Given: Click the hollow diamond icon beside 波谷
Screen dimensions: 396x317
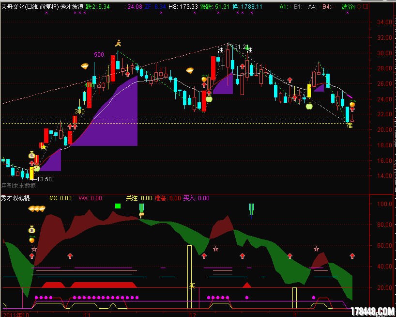Looking at the screenshot, I should [x=359, y=7].
